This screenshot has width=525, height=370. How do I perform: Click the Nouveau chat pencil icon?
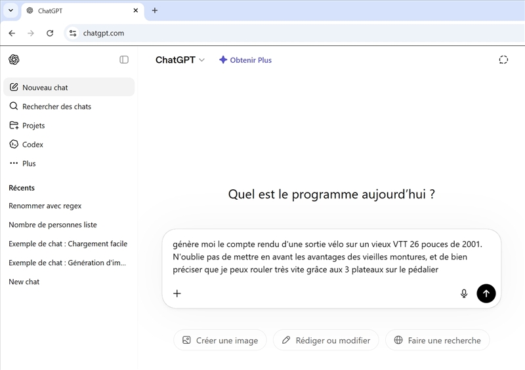[14, 87]
